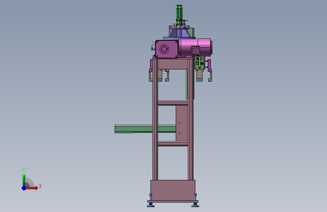Select the upper crossbar of the frame
The image size is (327, 212).
[173, 103]
